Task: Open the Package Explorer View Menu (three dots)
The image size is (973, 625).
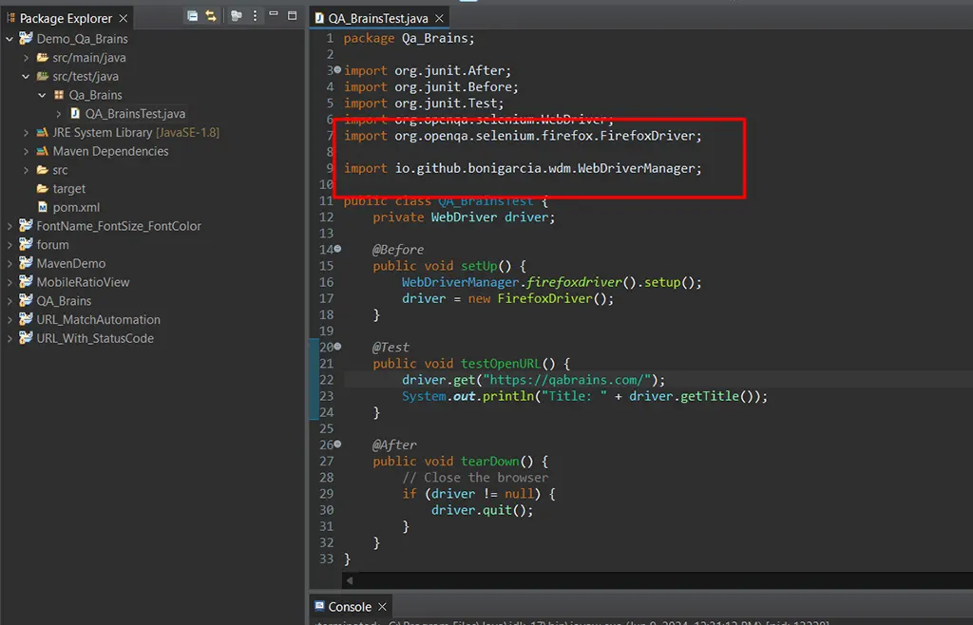Action: point(255,16)
